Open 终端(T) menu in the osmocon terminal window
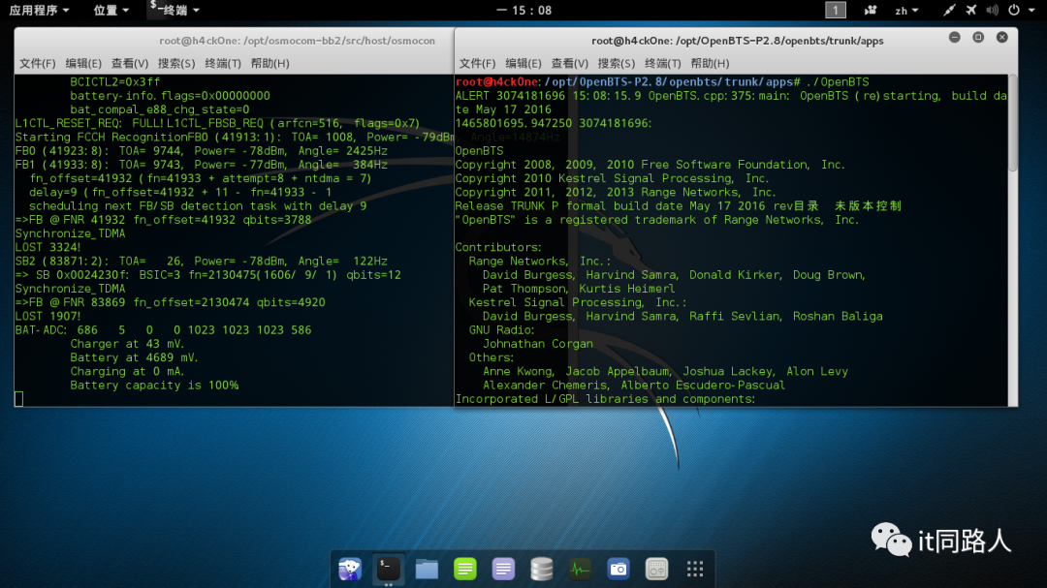The height and width of the screenshot is (588, 1047). click(x=223, y=63)
